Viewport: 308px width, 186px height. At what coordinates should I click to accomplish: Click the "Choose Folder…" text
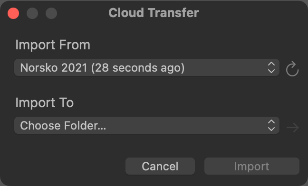click(x=63, y=126)
